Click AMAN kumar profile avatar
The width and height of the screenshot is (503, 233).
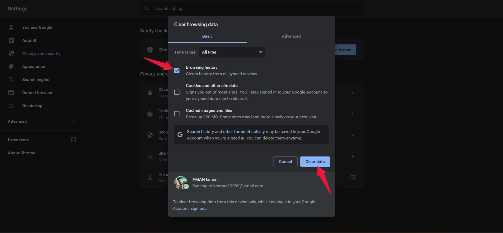coord(181,182)
